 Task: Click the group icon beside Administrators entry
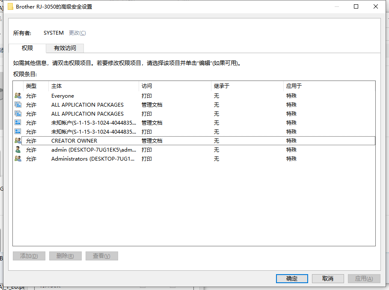18,158
